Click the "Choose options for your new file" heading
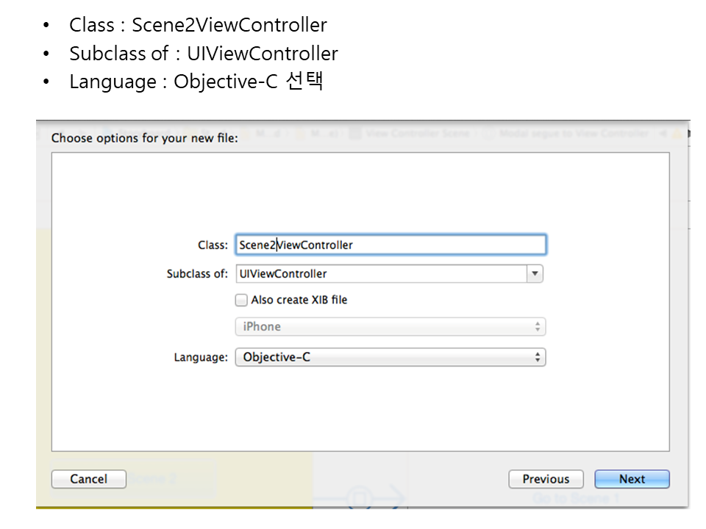 click(x=145, y=138)
